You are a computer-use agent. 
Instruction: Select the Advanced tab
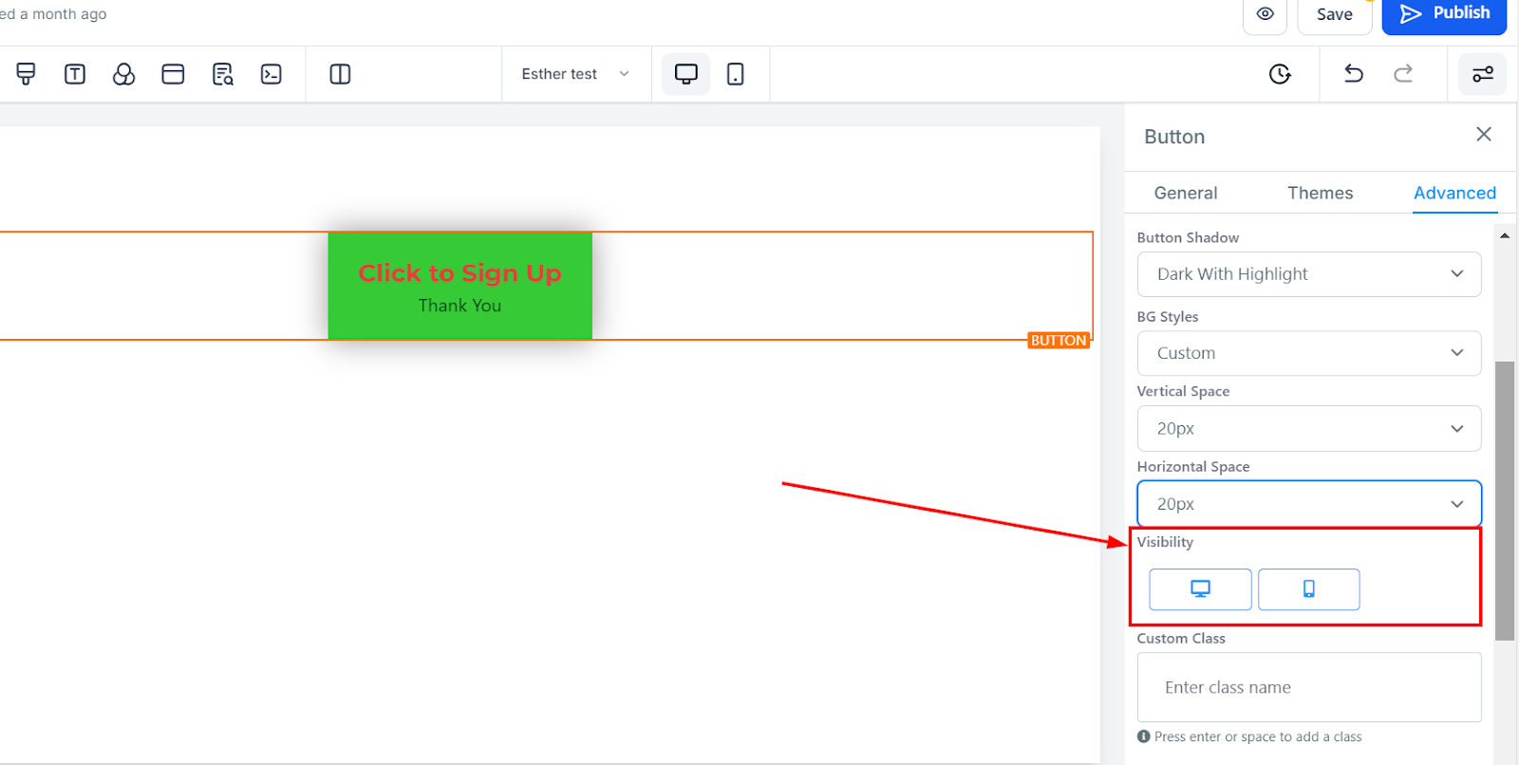[1454, 193]
